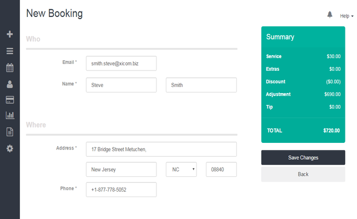Click the notification bell icon
The image size is (357, 219).
330,15
